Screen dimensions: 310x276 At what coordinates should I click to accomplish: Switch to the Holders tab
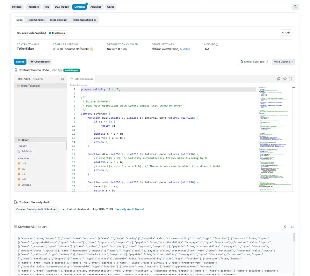17,7
